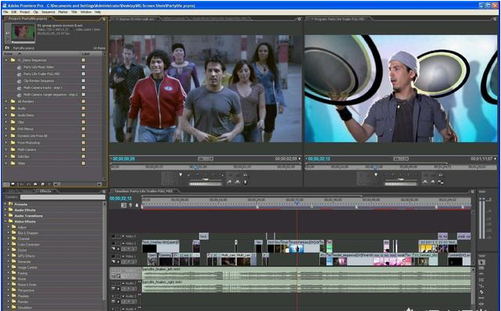
Task: Open the Effects panel flyout menu
Action: point(104,191)
